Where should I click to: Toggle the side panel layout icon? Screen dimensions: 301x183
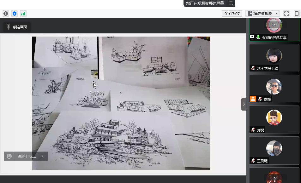click(297, 14)
